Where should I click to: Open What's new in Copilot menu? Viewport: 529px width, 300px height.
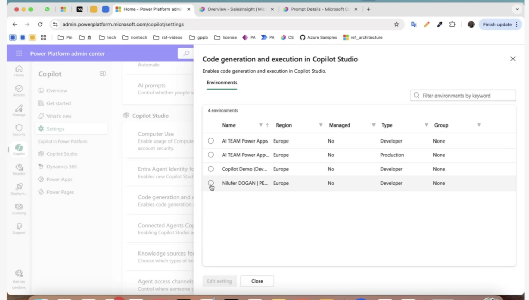[59, 116]
